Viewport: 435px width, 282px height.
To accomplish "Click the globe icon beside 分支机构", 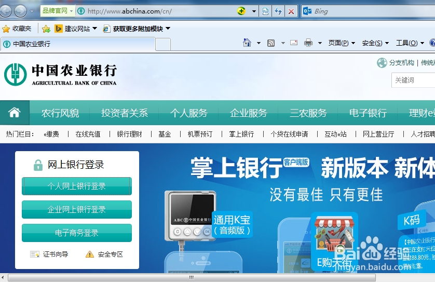I will (382, 63).
